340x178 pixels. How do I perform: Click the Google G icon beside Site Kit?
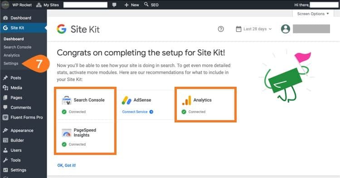5,28
